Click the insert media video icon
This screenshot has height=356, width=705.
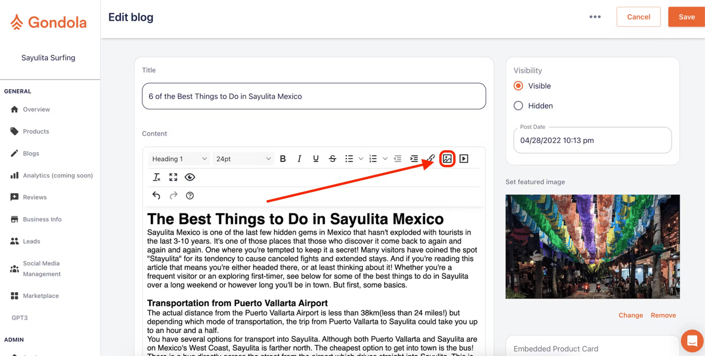(x=464, y=158)
